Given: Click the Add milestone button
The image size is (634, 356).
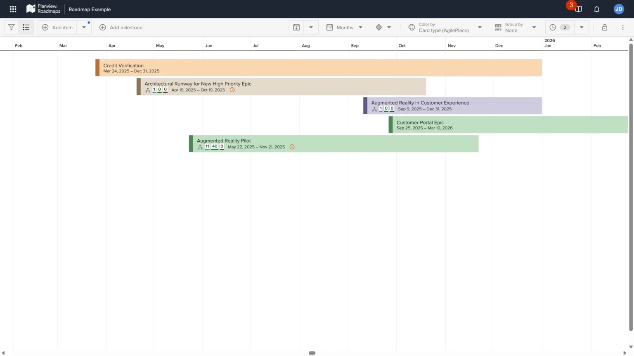Looking at the screenshot, I should coord(121,27).
